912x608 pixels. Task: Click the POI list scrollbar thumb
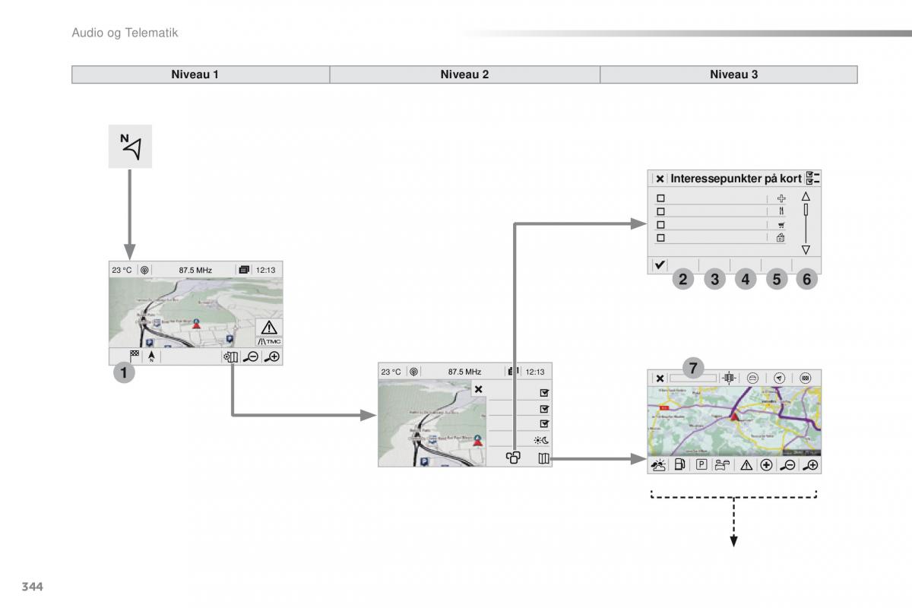(x=806, y=211)
